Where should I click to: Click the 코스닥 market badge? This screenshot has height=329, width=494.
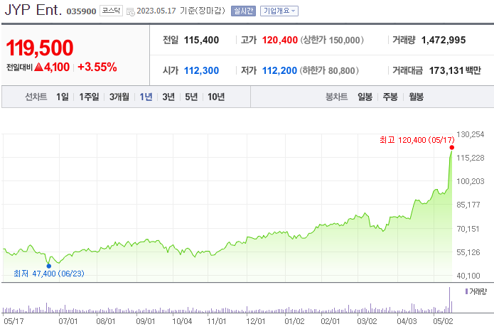pyautogui.click(x=111, y=11)
